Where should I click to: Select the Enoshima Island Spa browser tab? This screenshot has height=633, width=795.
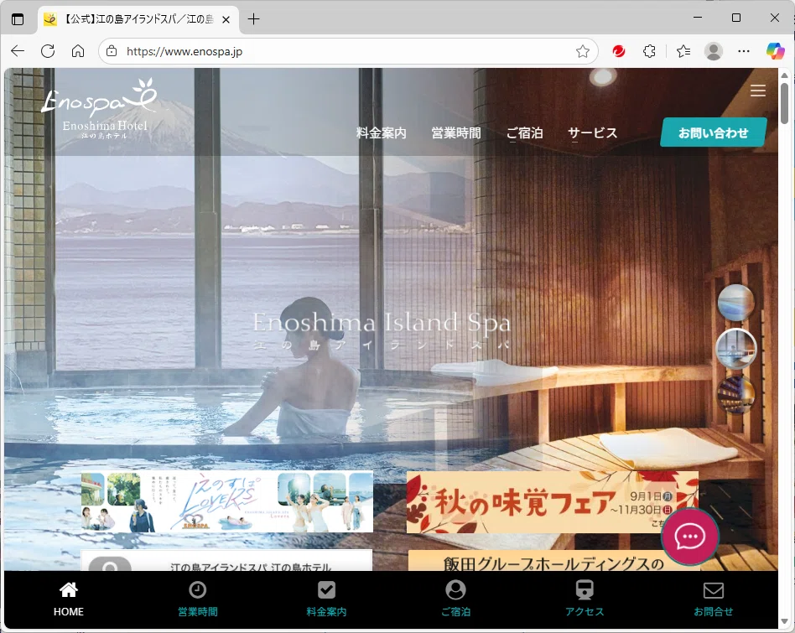(x=138, y=20)
